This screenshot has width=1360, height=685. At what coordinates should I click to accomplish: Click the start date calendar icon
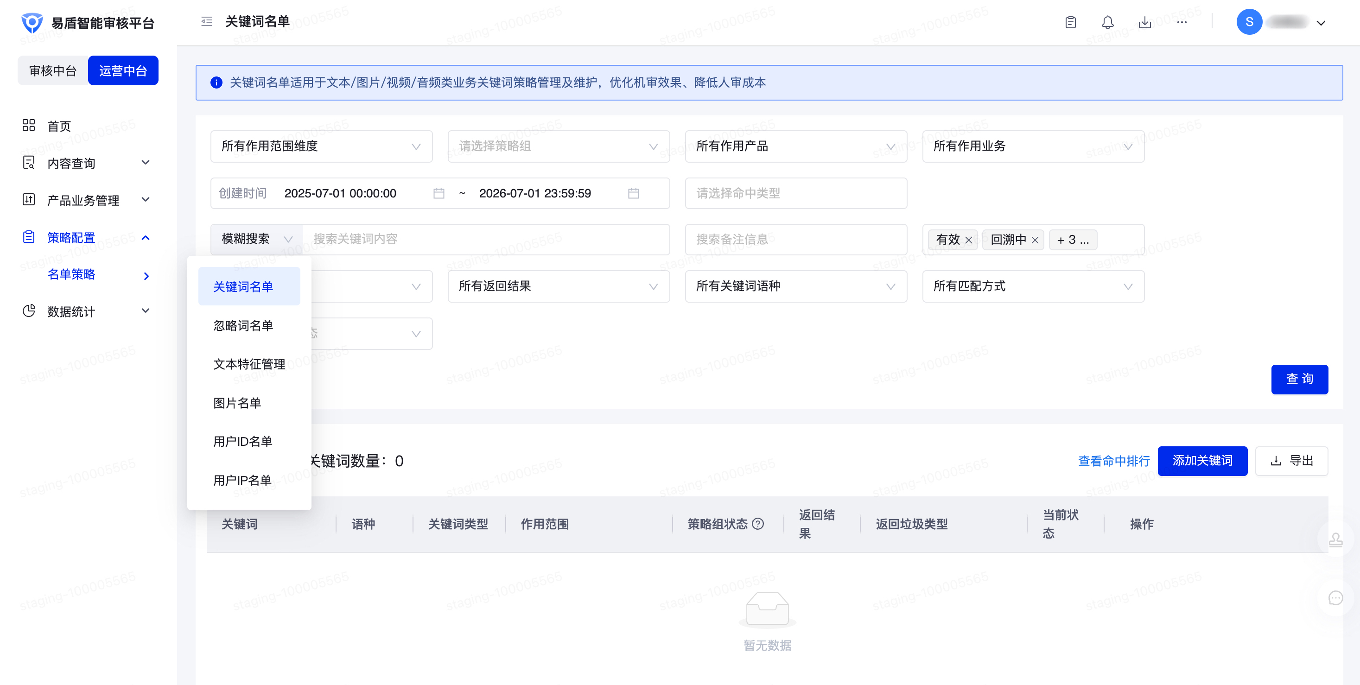(439, 193)
